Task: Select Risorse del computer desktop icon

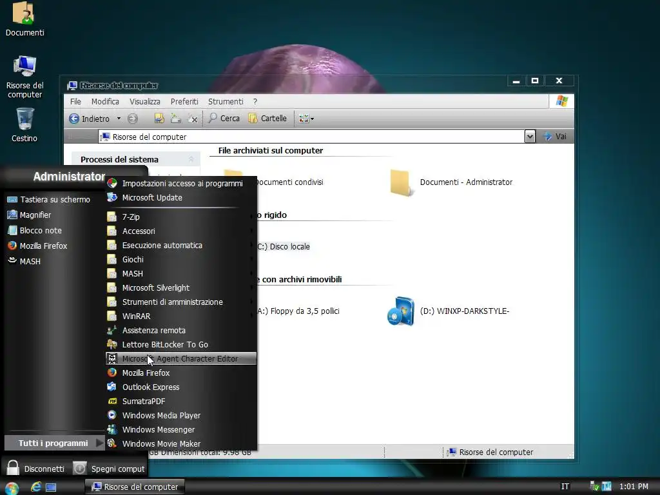Action: (x=24, y=77)
